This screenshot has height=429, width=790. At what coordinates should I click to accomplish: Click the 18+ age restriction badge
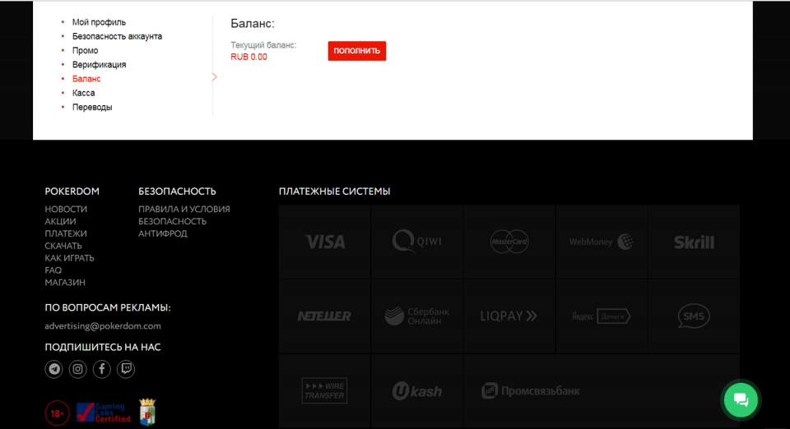[57, 413]
